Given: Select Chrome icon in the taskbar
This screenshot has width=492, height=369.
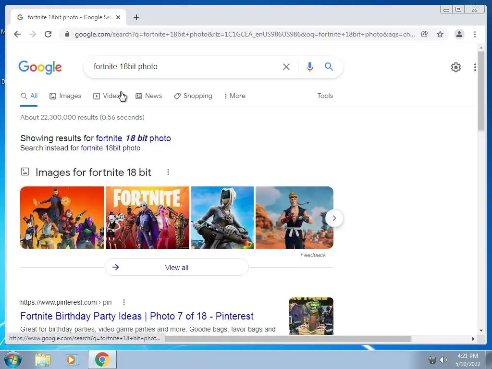Looking at the screenshot, I should click(102, 359).
